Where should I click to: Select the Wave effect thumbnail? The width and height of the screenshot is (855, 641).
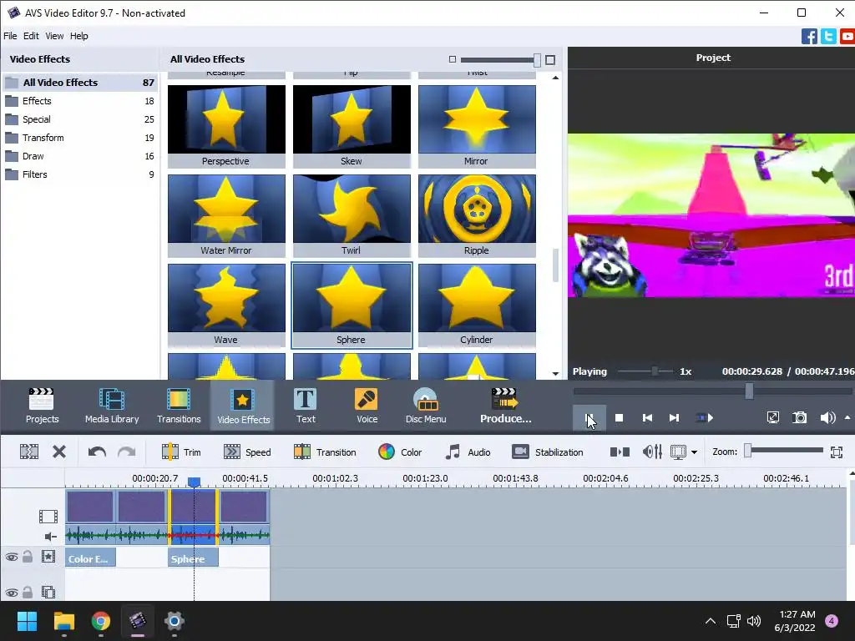[x=226, y=305]
